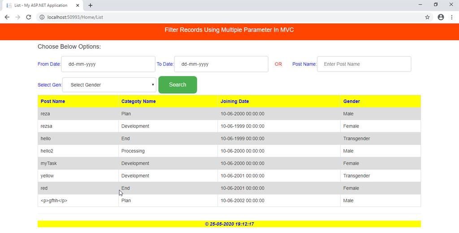
Task: Click the 'hello2' post name cell
Action: [x=78, y=151]
